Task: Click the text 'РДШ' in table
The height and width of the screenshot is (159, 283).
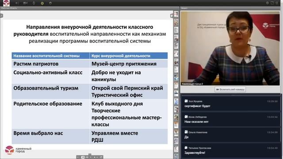Action: [97, 140]
